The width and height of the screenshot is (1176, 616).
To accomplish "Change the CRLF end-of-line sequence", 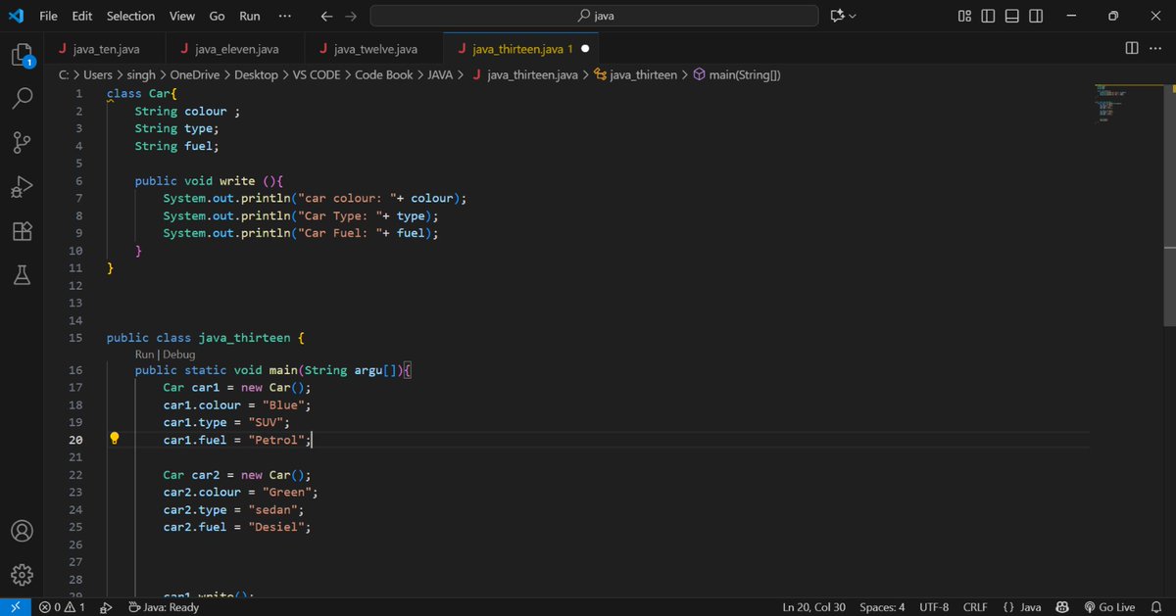I will coord(975,607).
